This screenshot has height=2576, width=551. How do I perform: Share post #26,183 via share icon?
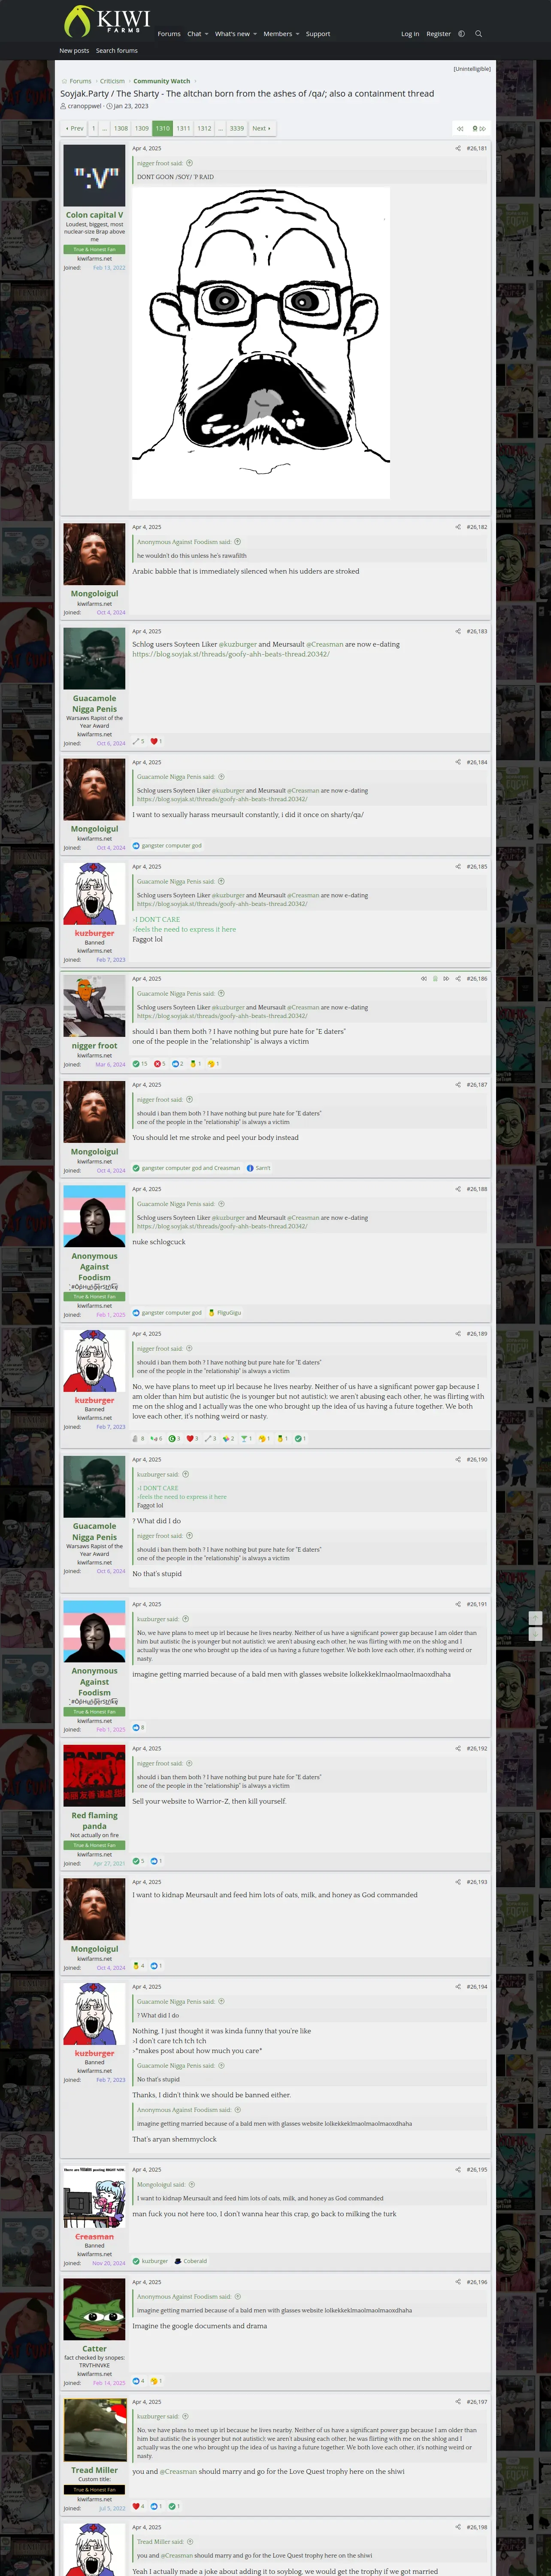coord(458,631)
